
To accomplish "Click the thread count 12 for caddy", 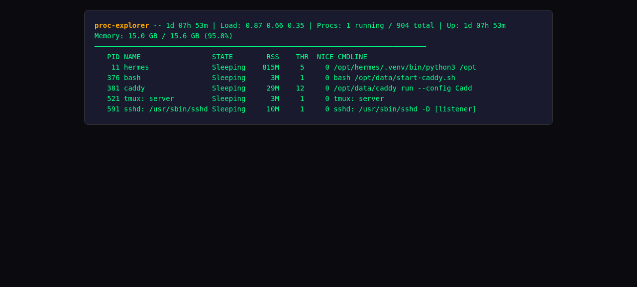I will point(300,88).
